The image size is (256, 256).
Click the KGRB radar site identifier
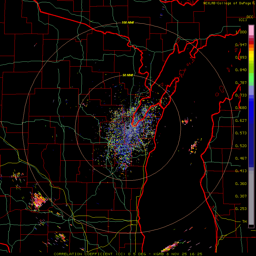[159, 254]
